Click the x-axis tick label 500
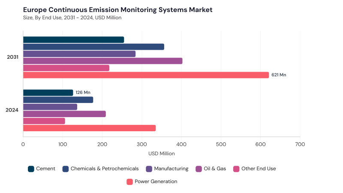 (221, 145)
